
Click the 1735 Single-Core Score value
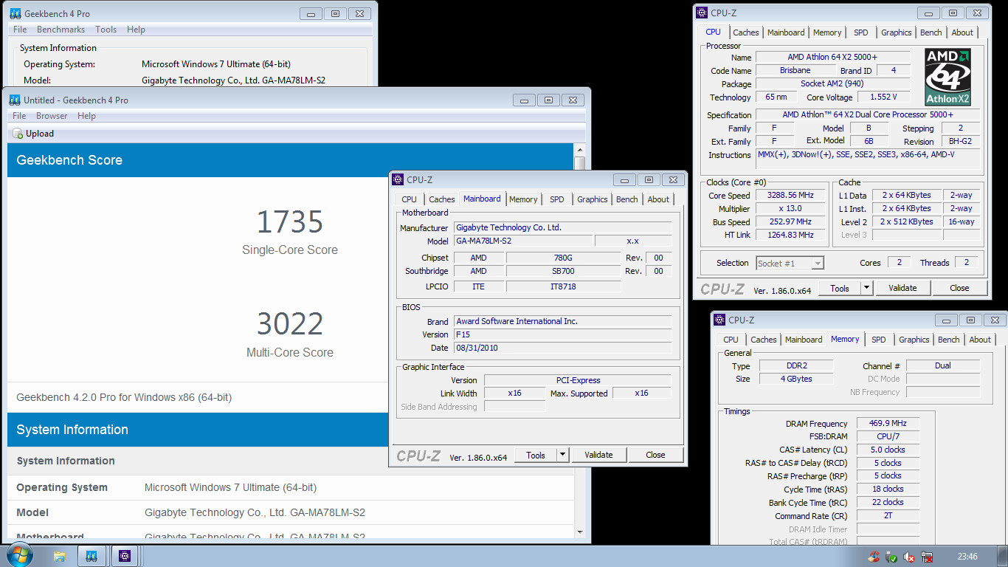290,221
